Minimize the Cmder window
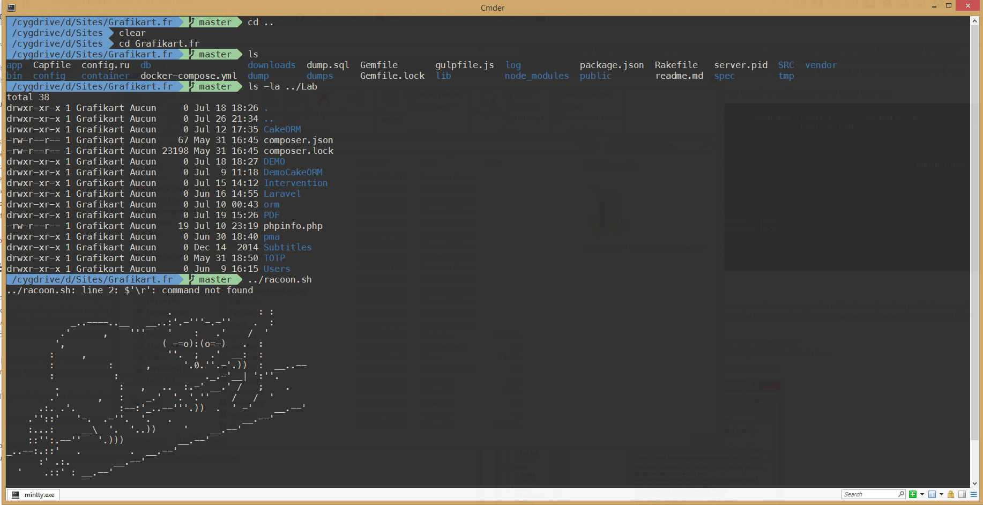This screenshot has width=983, height=505. (x=934, y=6)
